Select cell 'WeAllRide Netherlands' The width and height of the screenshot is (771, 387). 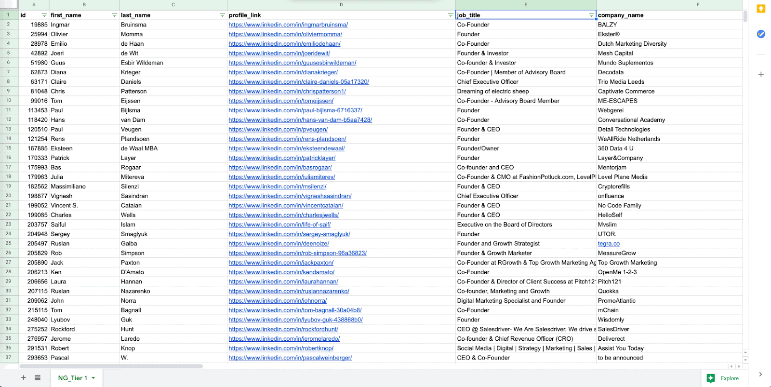(x=669, y=139)
